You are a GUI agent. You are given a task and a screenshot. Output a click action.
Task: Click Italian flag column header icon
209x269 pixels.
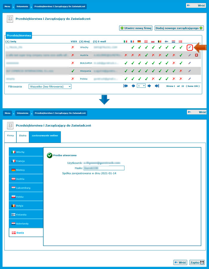125,41
